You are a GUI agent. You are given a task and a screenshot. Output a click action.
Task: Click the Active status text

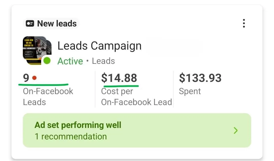(70, 61)
